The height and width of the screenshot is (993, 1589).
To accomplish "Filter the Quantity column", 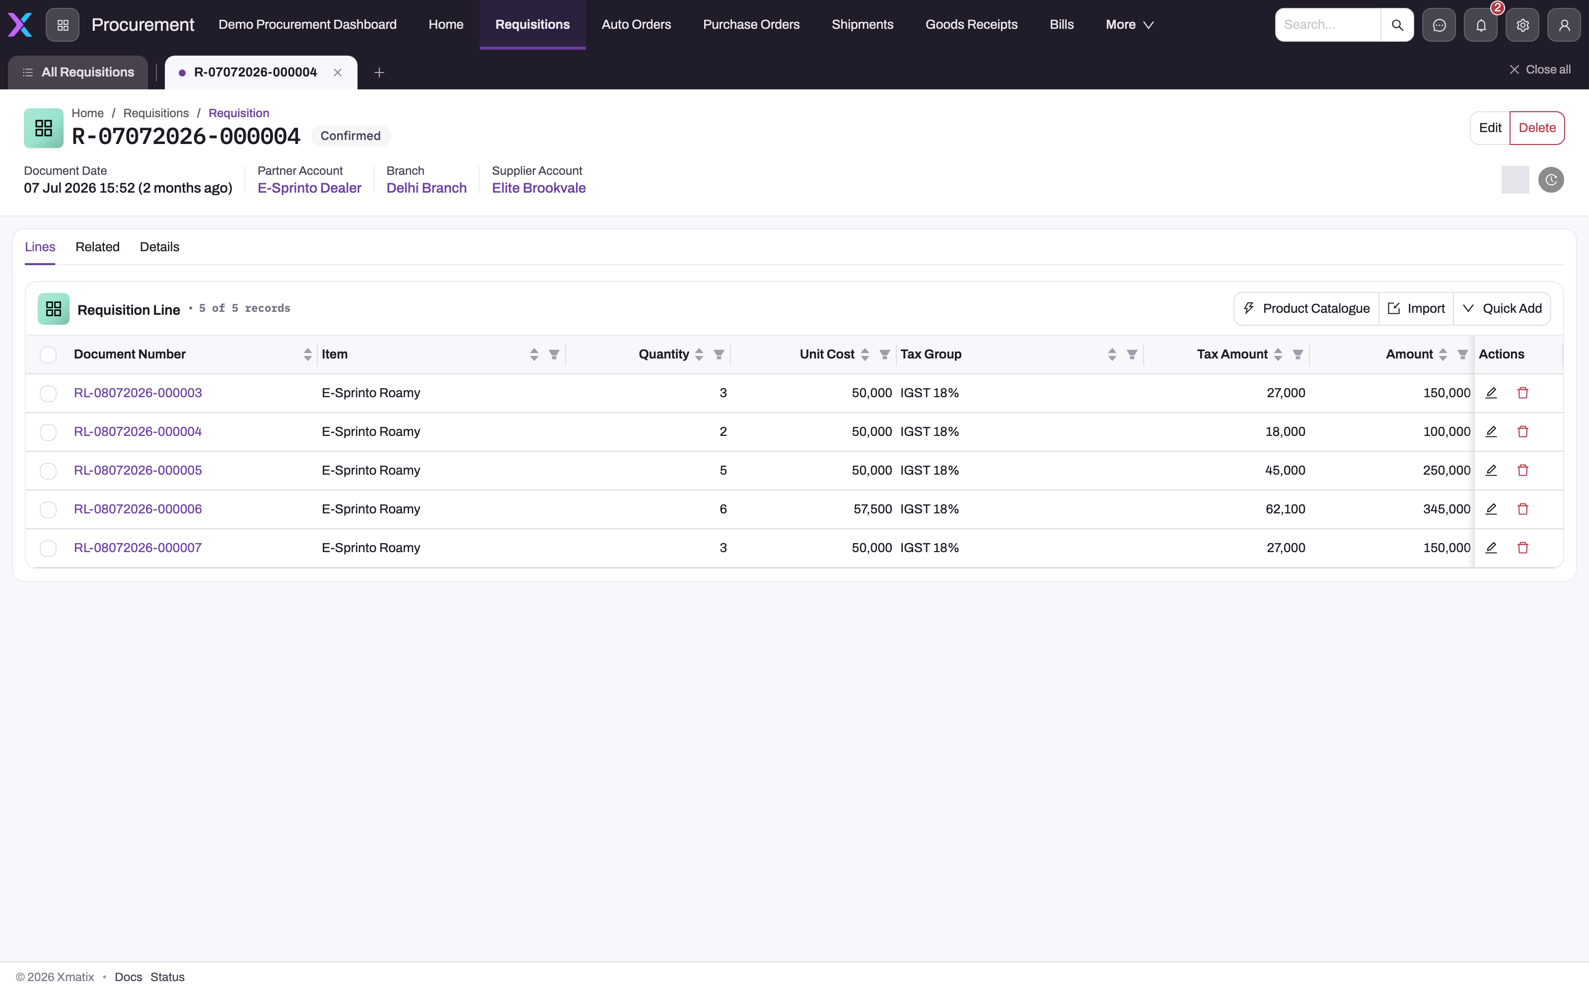I will click(719, 355).
